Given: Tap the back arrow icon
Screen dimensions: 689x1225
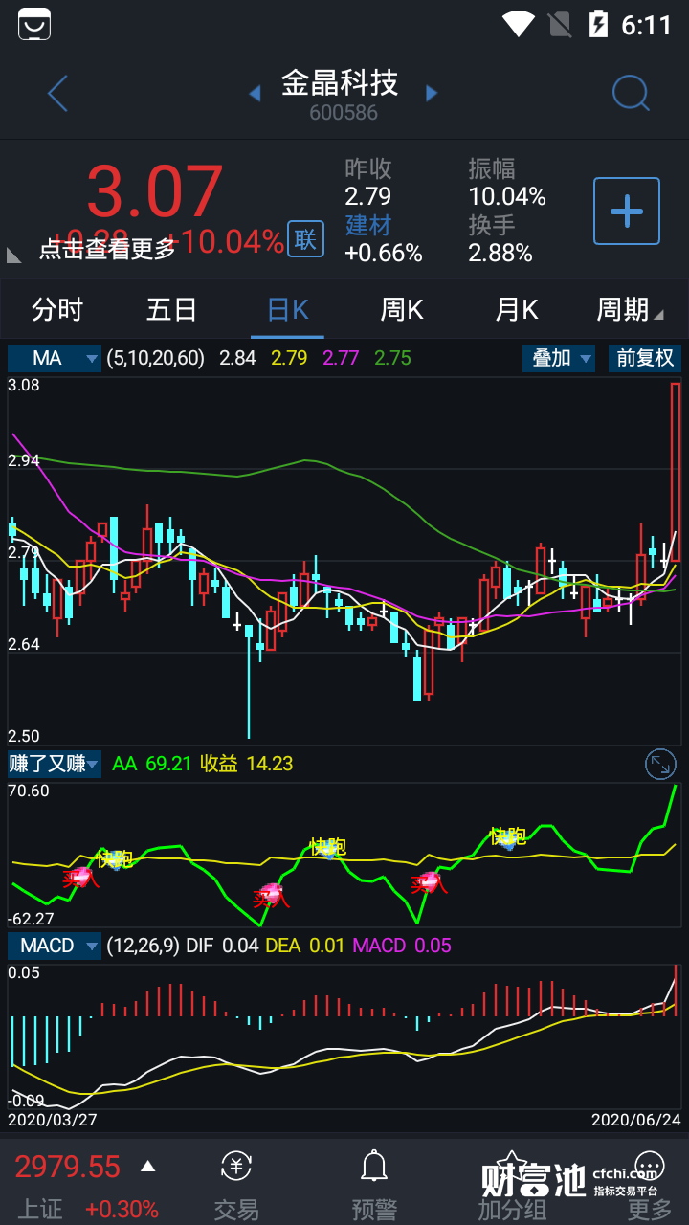Looking at the screenshot, I should [x=57, y=94].
